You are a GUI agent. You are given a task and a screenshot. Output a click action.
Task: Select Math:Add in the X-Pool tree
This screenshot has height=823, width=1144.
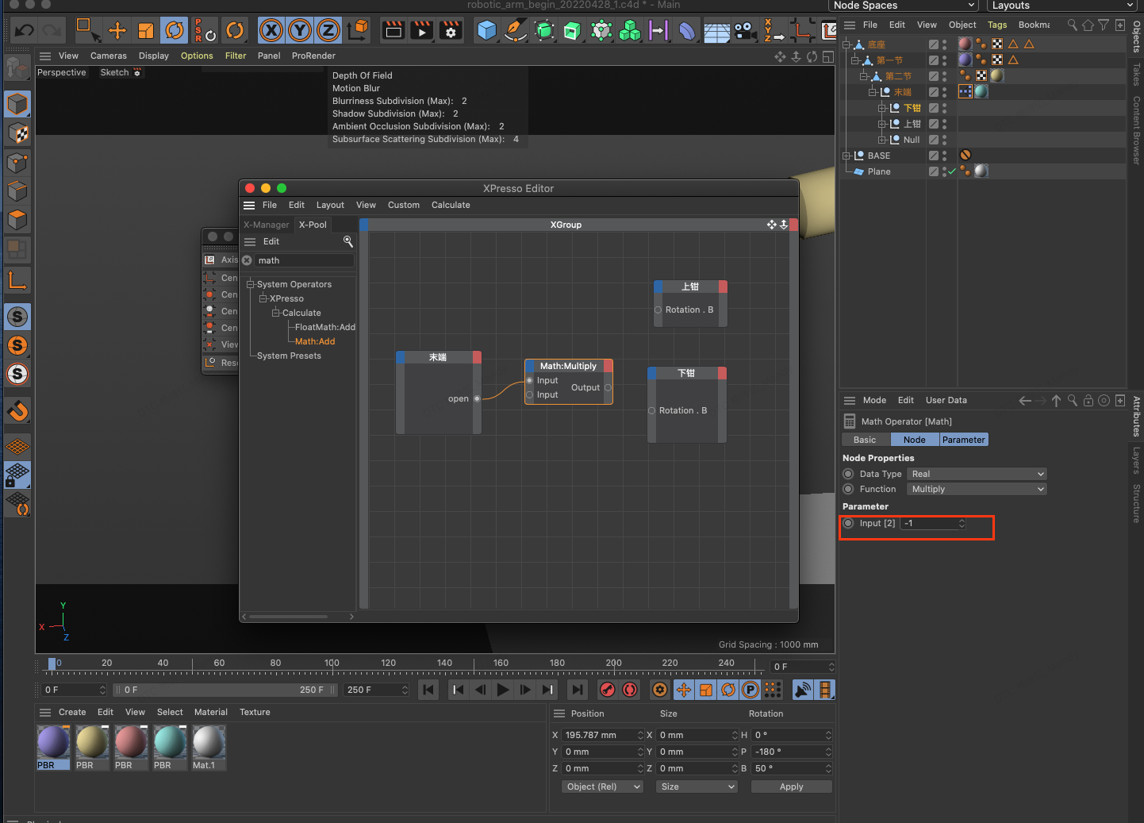[x=315, y=341]
